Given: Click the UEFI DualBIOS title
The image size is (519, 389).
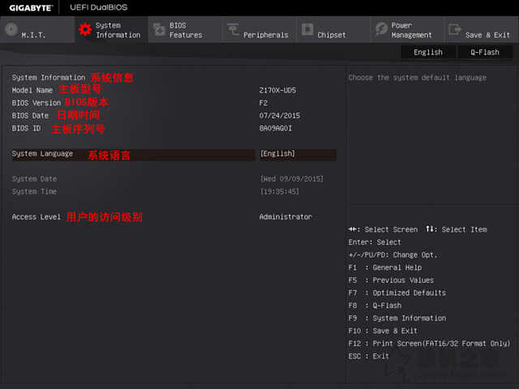Looking at the screenshot, I should click(99, 7).
